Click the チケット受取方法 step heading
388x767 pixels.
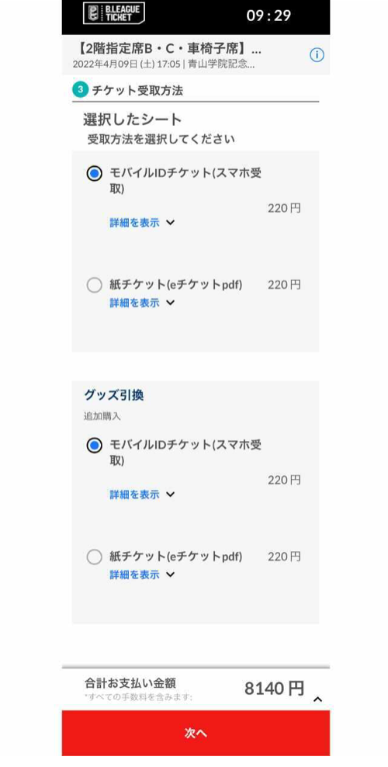(137, 91)
